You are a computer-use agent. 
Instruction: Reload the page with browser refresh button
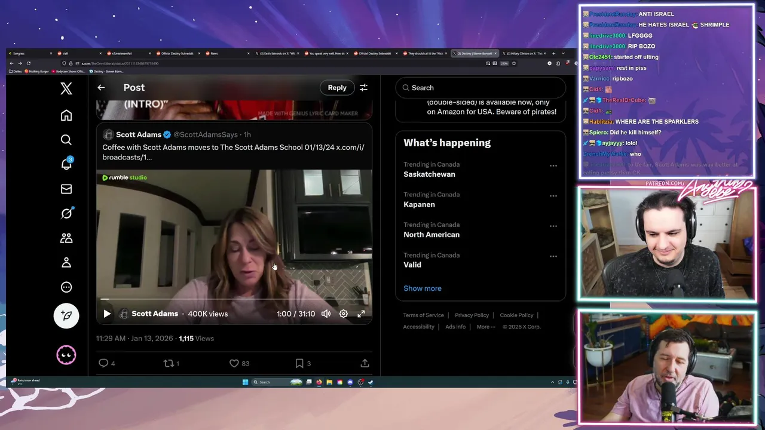28,63
